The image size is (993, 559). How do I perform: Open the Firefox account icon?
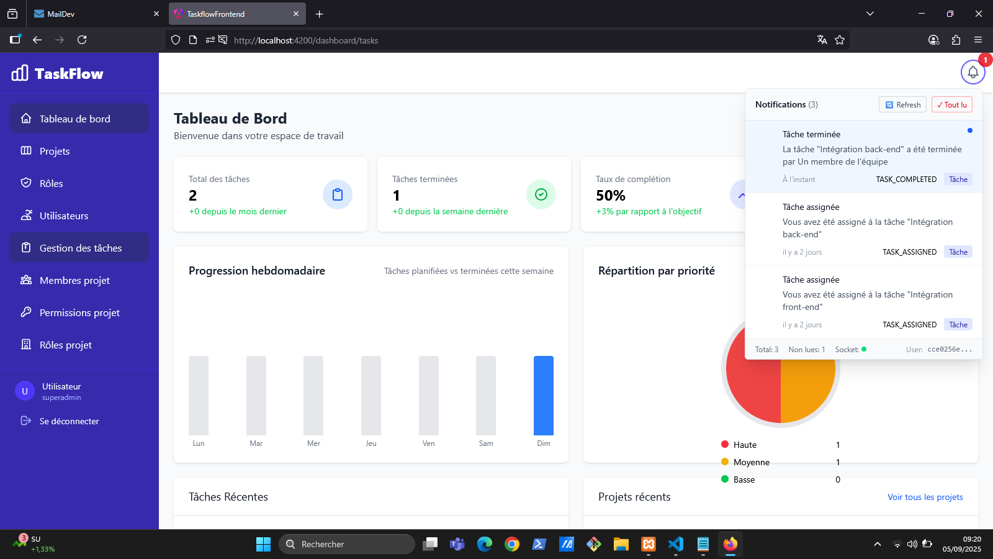tap(933, 40)
